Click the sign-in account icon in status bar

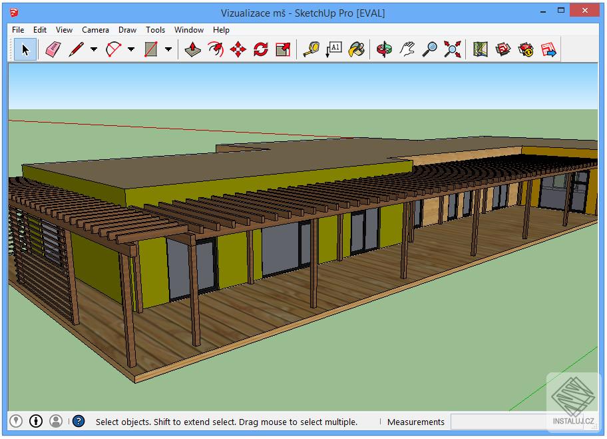pyautogui.click(x=56, y=421)
